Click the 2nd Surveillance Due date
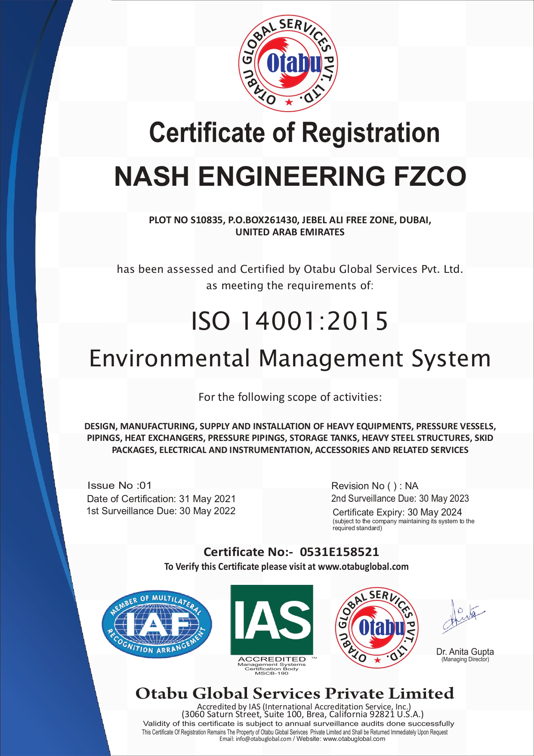Viewport: 534px width, 756px height. point(400,499)
